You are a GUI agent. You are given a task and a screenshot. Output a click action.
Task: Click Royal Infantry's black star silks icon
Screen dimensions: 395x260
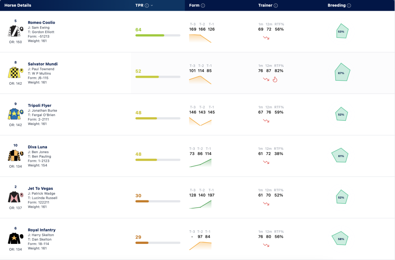pyautogui.click(x=15, y=238)
